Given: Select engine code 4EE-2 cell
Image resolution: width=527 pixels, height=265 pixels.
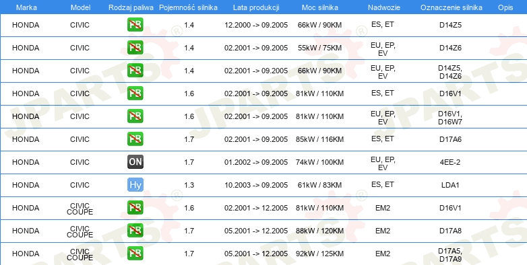Looking at the screenshot, I should pyautogui.click(x=450, y=162).
